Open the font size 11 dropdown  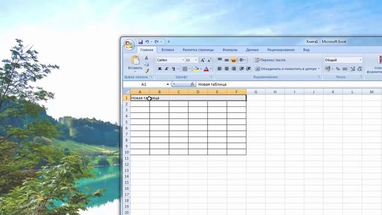coord(196,60)
